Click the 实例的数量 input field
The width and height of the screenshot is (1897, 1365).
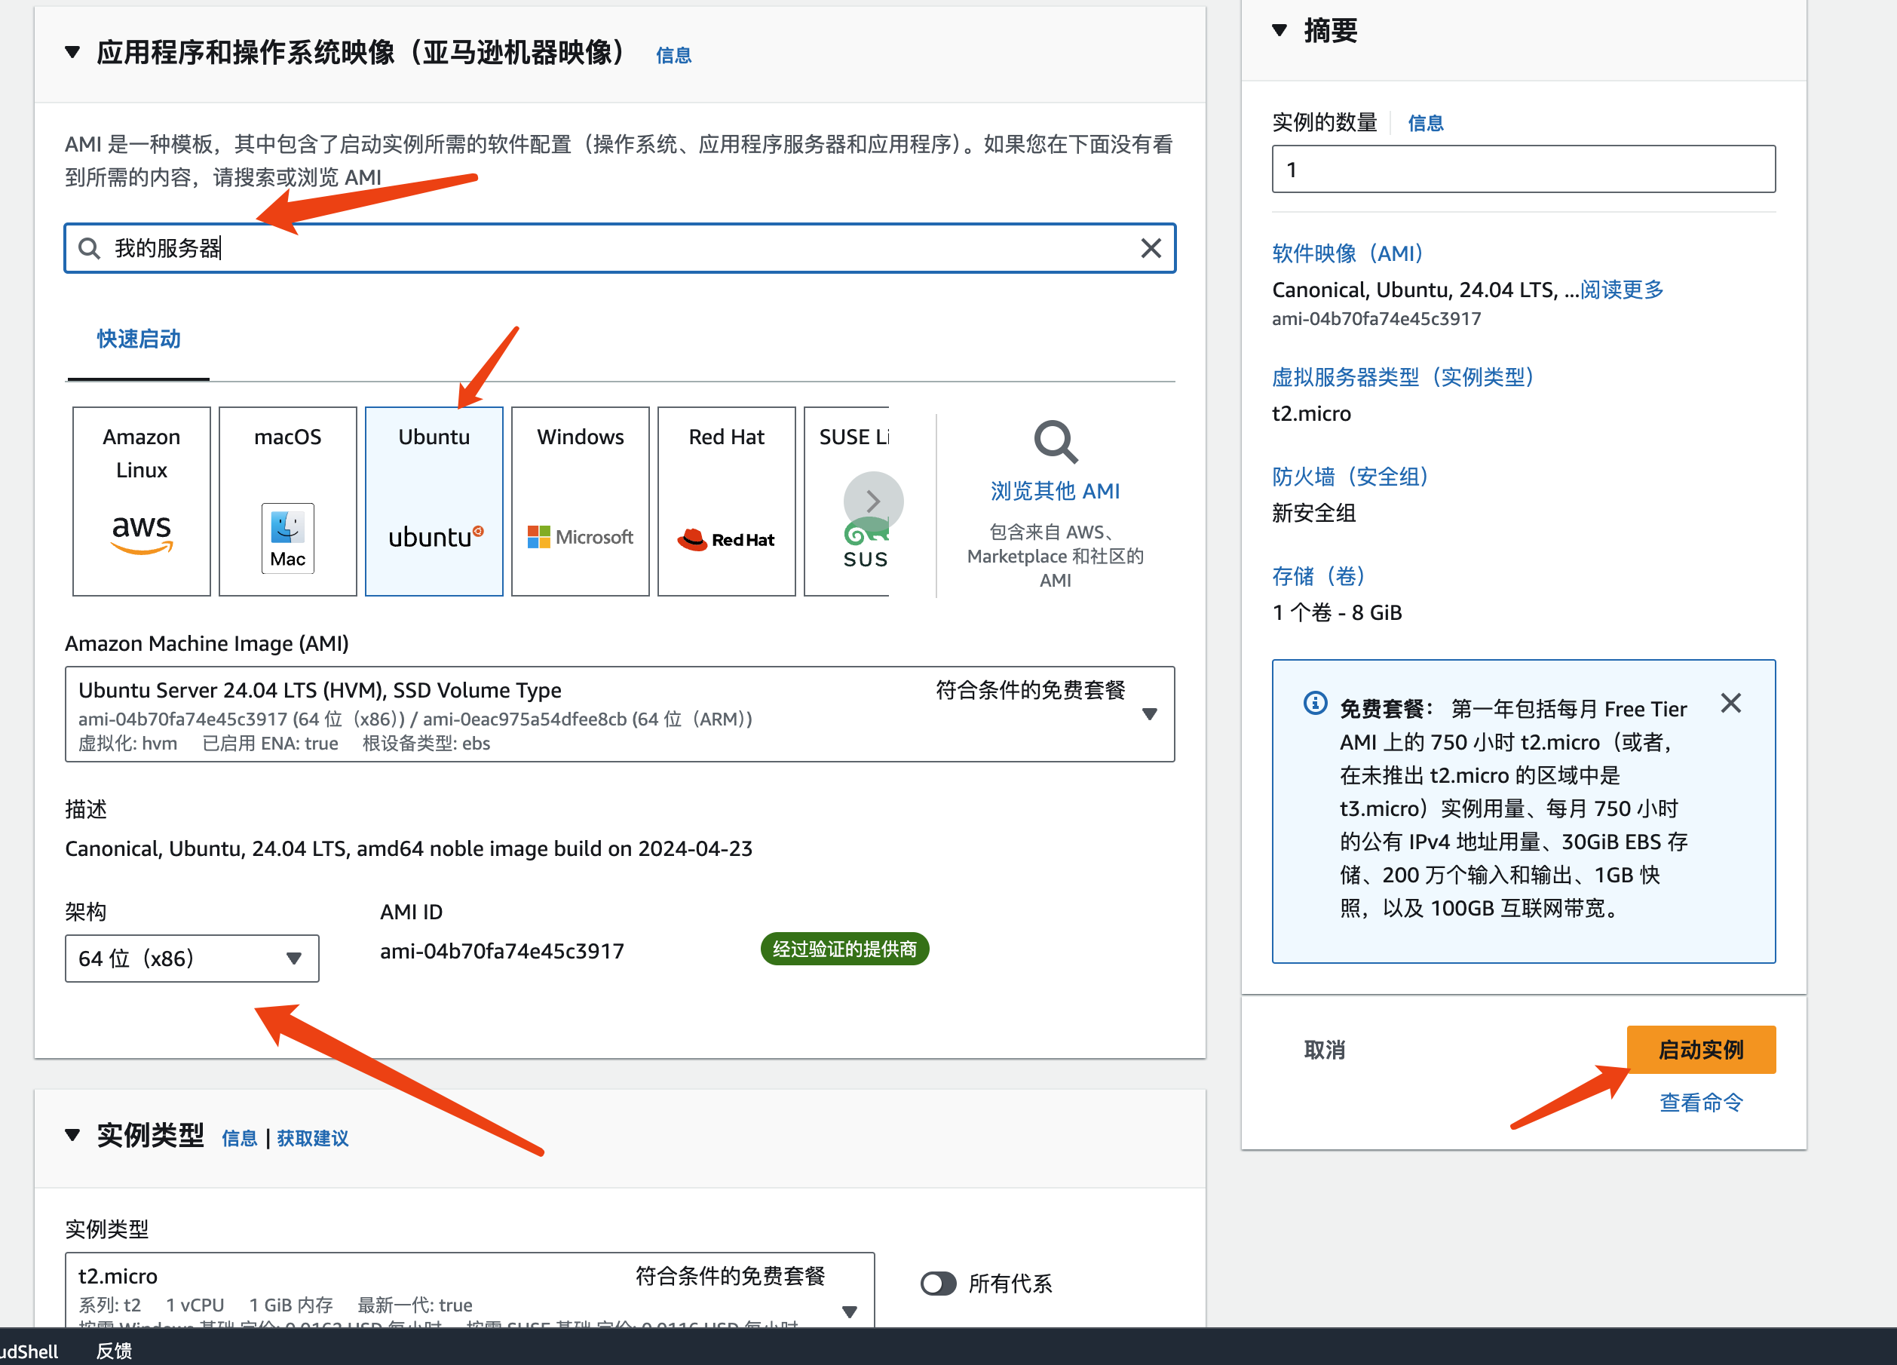1523,170
